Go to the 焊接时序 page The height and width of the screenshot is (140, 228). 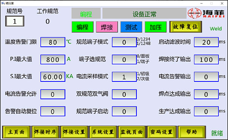(45, 132)
